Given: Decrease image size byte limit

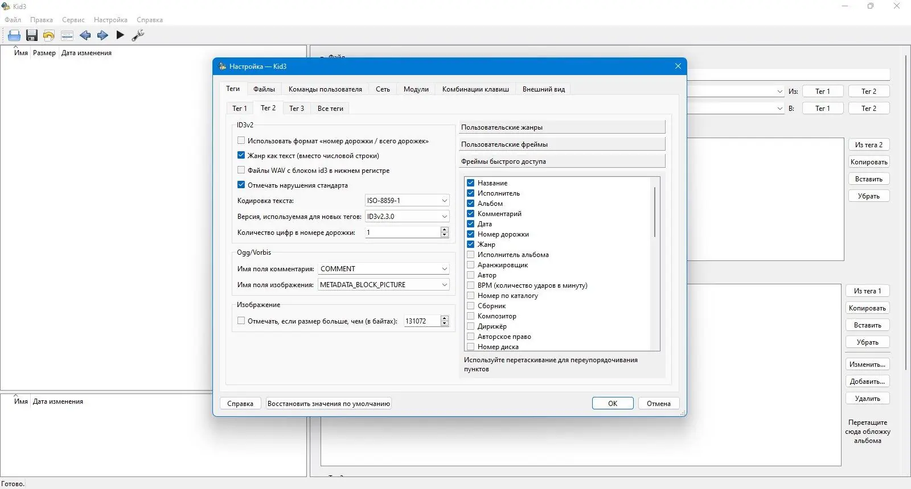Looking at the screenshot, I should pyautogui.click(x=445, y=324).
